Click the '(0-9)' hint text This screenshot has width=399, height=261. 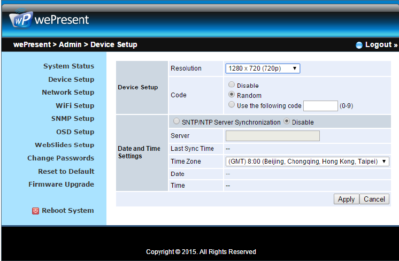[x=347, y=106]
